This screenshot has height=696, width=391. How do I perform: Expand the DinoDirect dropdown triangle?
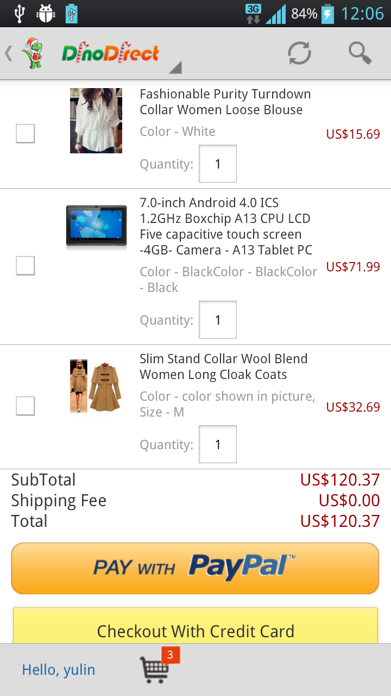[x=175, y=67]
